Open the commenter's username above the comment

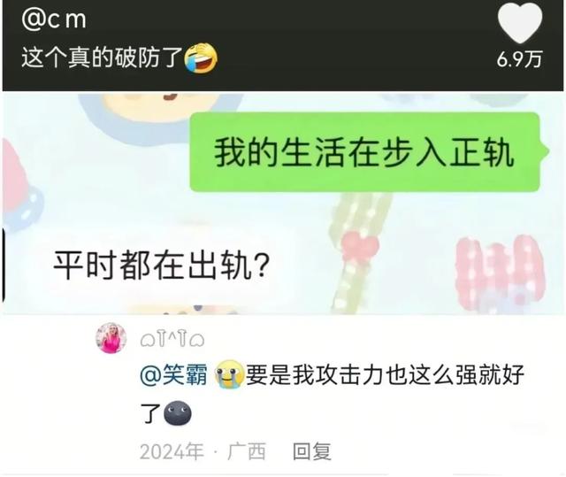[x=172, y=339]
